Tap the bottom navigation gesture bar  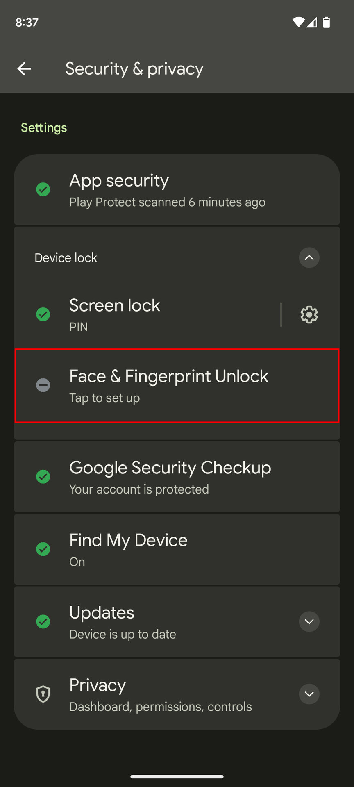coord(177,776)
